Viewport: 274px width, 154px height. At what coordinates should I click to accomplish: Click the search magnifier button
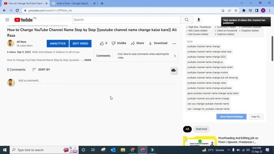pyautogui.click(x=187, y=20)
